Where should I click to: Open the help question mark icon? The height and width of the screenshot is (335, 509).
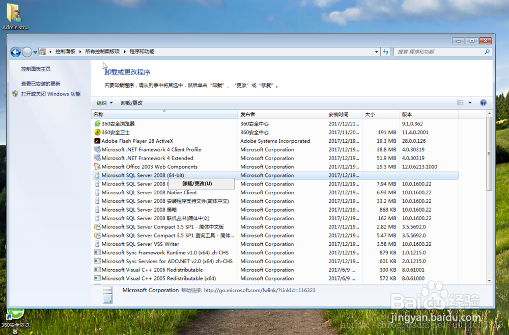(483, 103)
